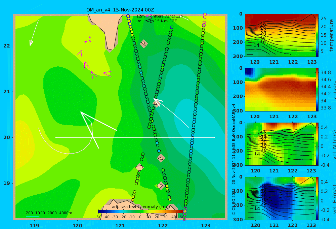Click the 'adj. sea level anomaly (cm)' label
Image resolution: width=336 pixels, height=229 pixels.
pos(140,207)
